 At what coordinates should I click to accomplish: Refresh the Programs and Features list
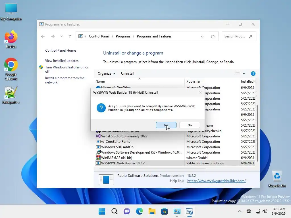point(213,37)
